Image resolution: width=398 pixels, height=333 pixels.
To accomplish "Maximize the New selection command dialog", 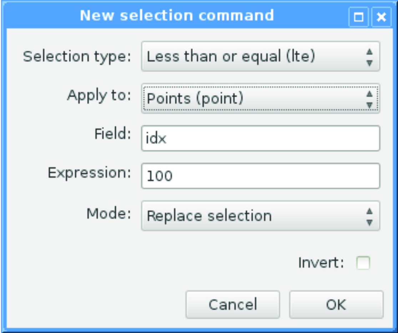I will pos(358,17).
